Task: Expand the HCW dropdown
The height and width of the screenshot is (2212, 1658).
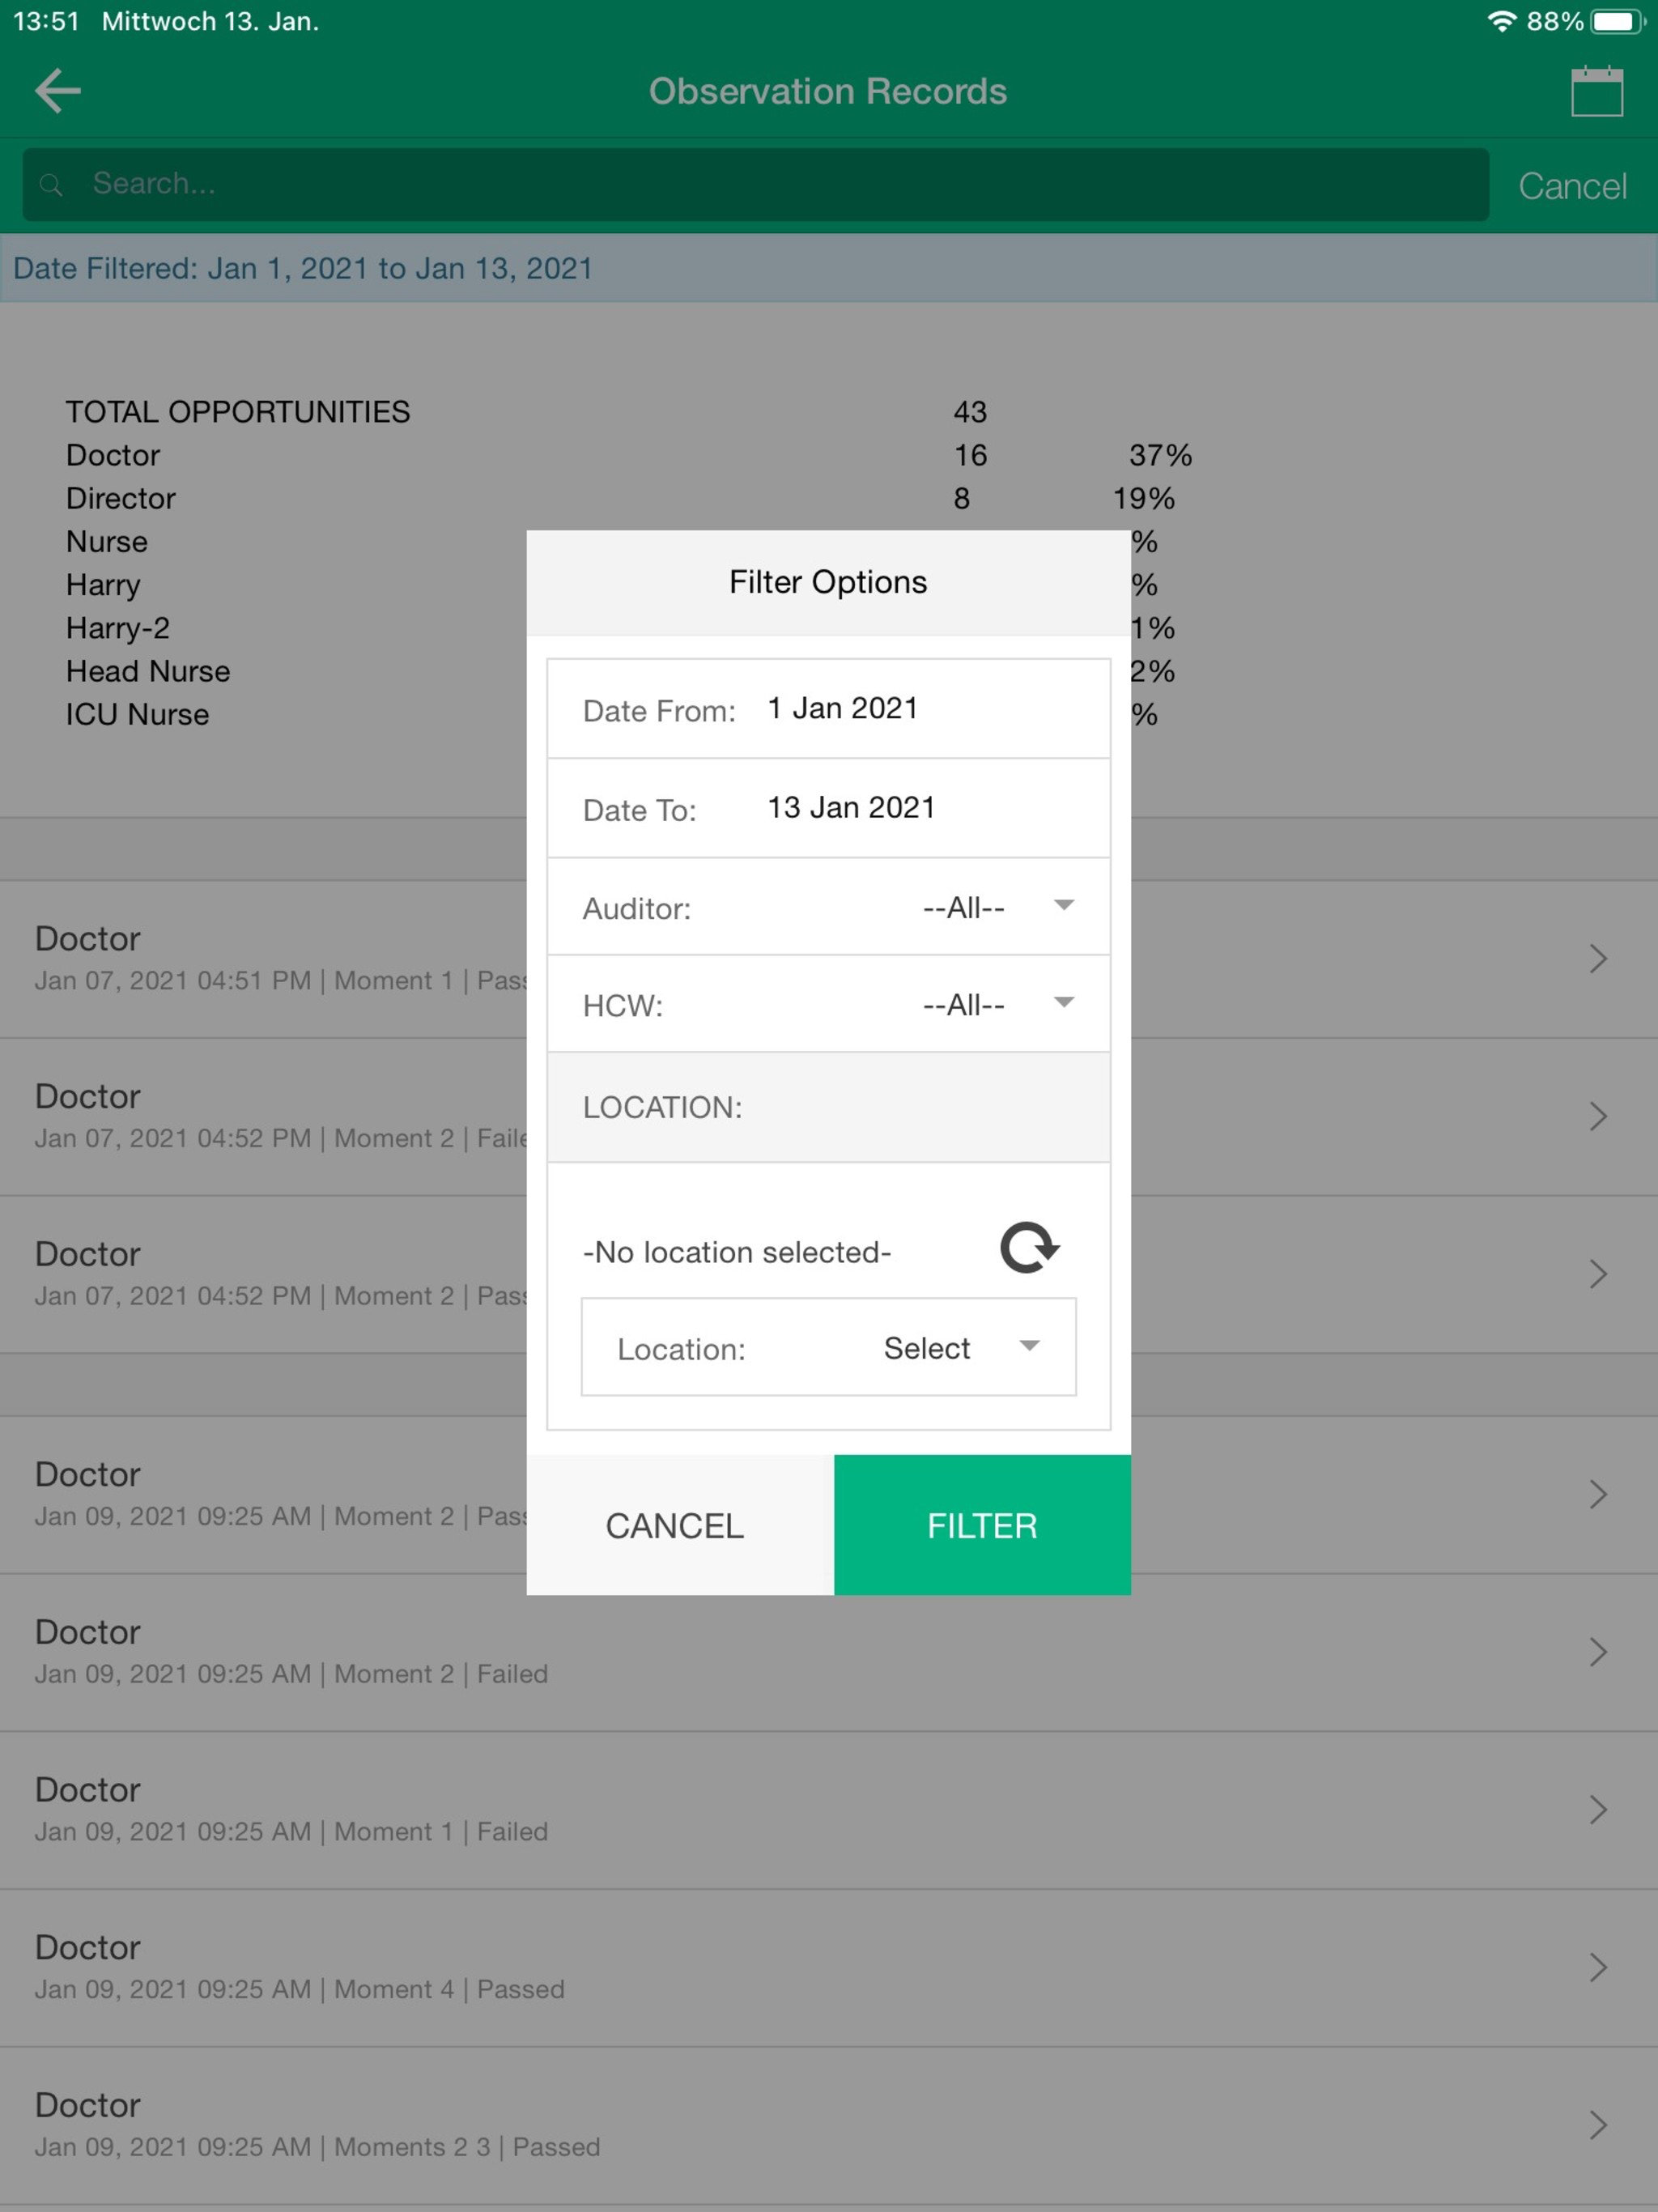Action: coord(1063,1003)
